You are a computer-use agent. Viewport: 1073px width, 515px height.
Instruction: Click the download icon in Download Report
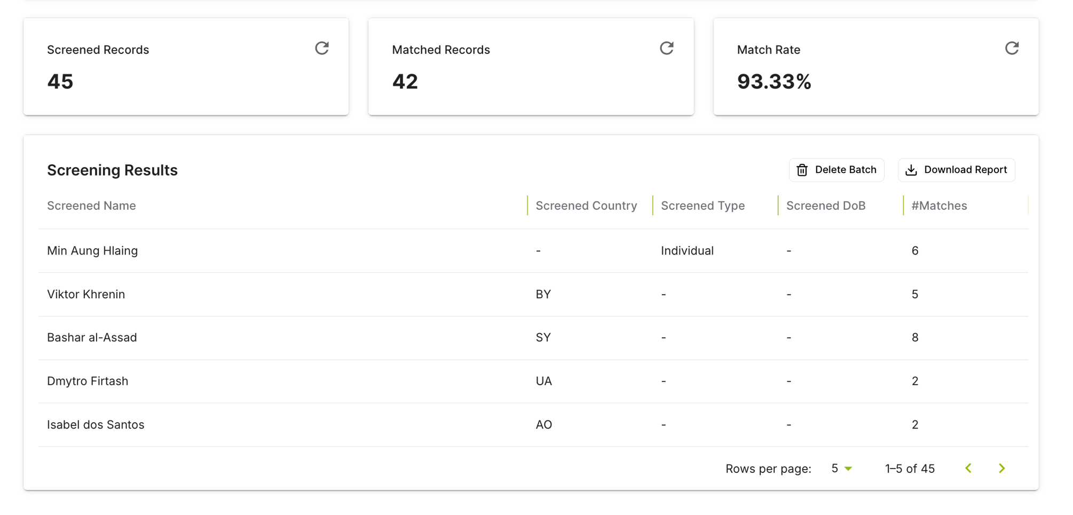coord(911,170)
